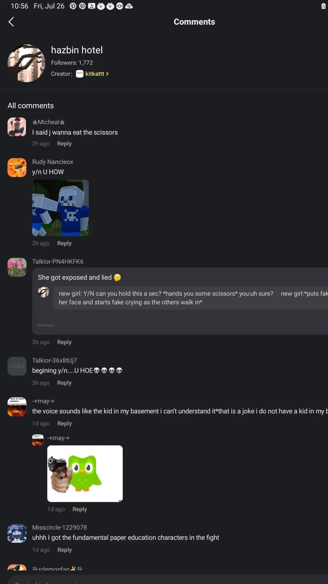Open the hazbin hotel avatar image

(x=26, y=63)
